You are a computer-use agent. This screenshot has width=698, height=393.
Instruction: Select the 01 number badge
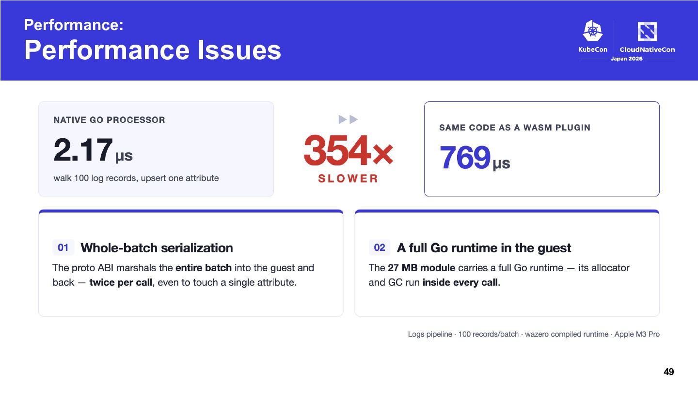pos(63,247)
